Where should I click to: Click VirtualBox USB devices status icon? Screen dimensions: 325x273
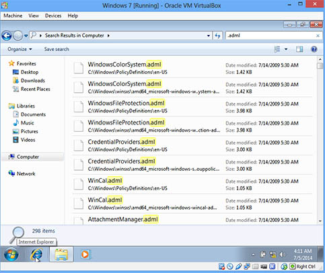tap(239, 266)
